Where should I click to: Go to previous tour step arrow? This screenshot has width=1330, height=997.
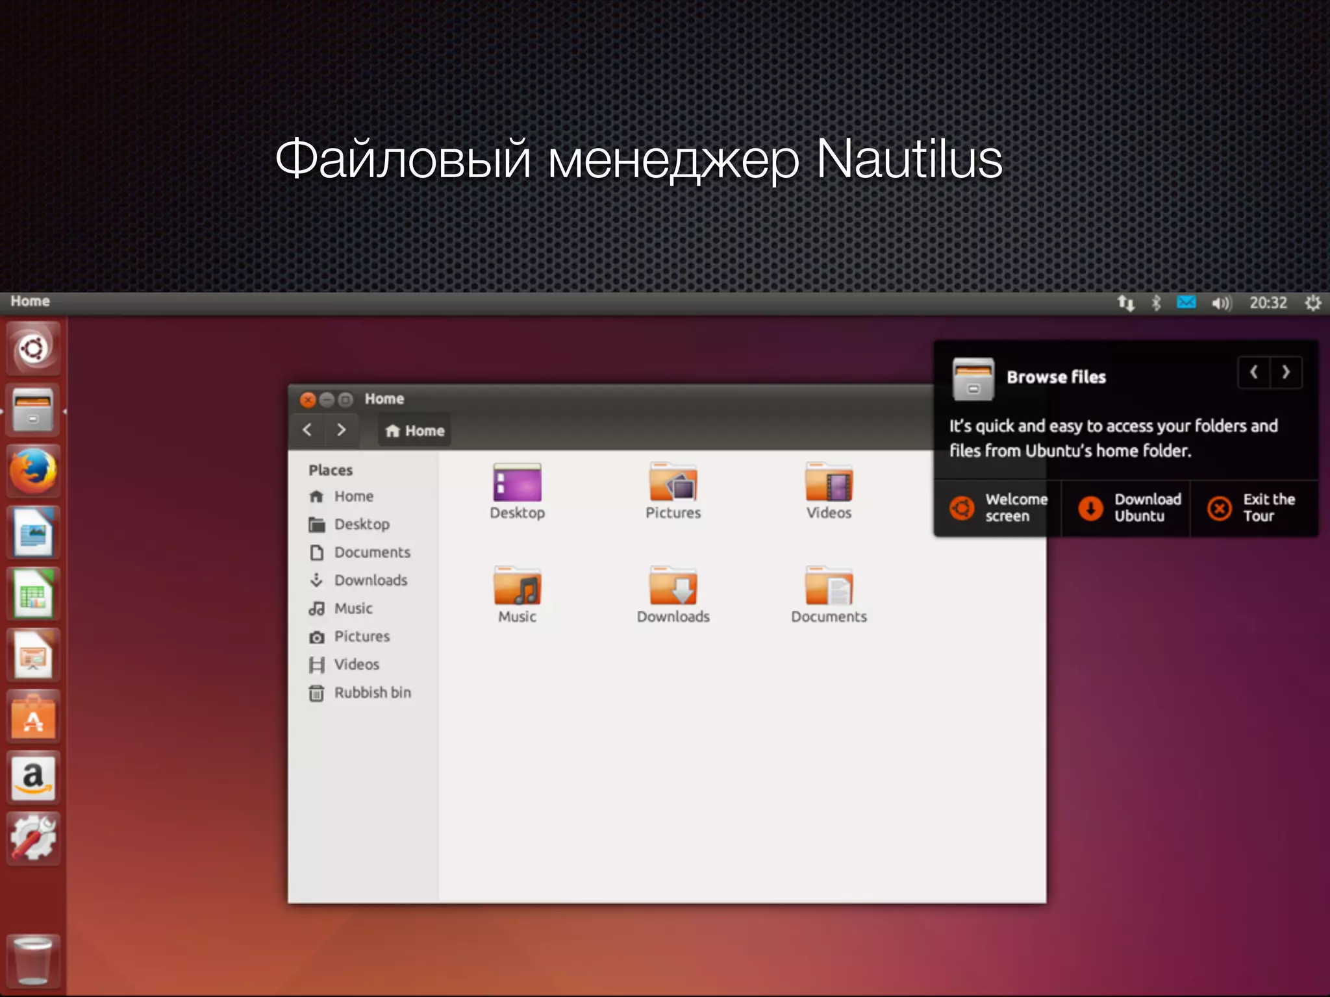1254,373
